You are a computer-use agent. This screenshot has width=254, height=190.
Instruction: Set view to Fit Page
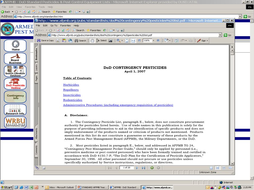[x=127, y=41]
